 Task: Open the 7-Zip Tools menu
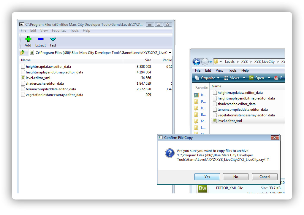point(74,31)
